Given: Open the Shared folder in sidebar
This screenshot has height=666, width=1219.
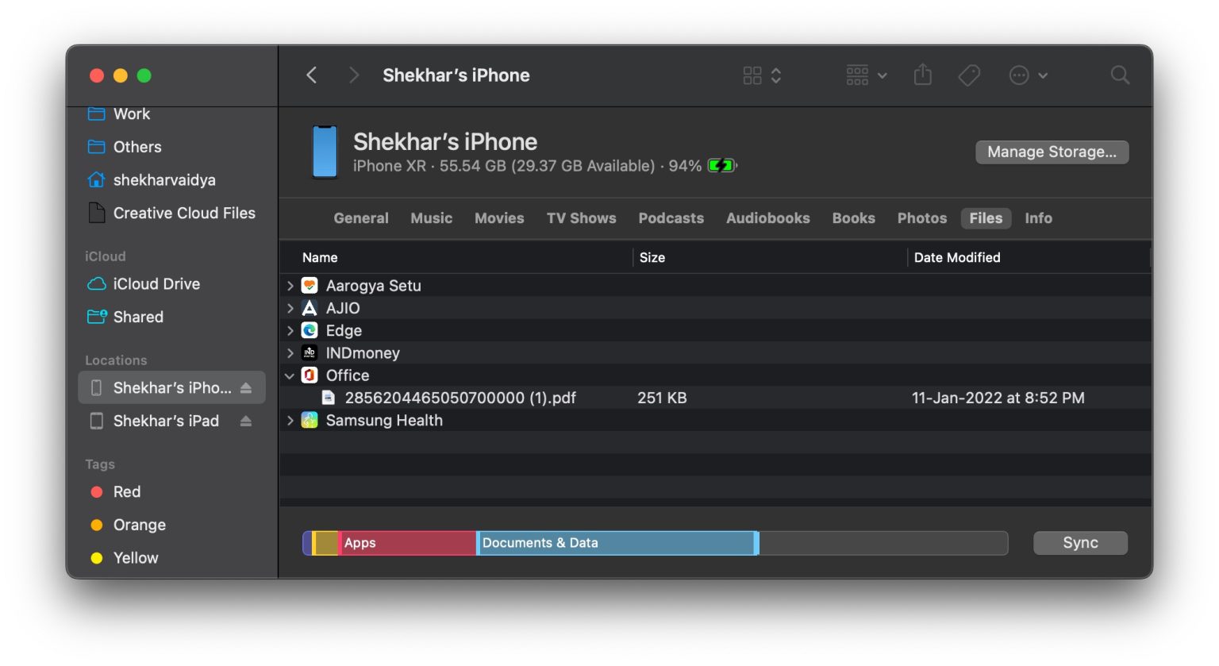Looking at the screenshot, I should pos(138,317).
